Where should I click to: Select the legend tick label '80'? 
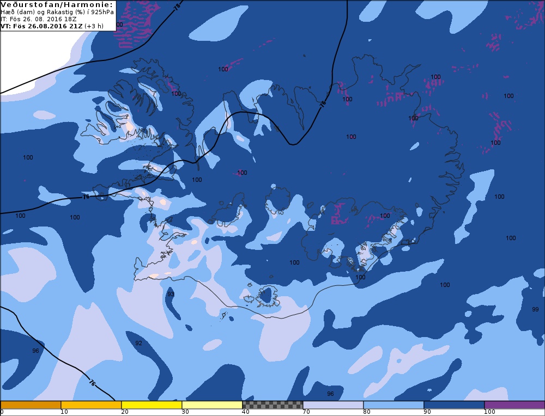click(367, 412)
